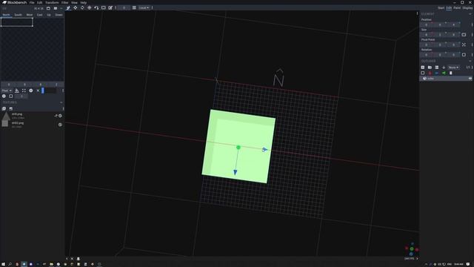Add a new cube in Outliner
This screenshot has height=267, width=474.
click(423, 67)
